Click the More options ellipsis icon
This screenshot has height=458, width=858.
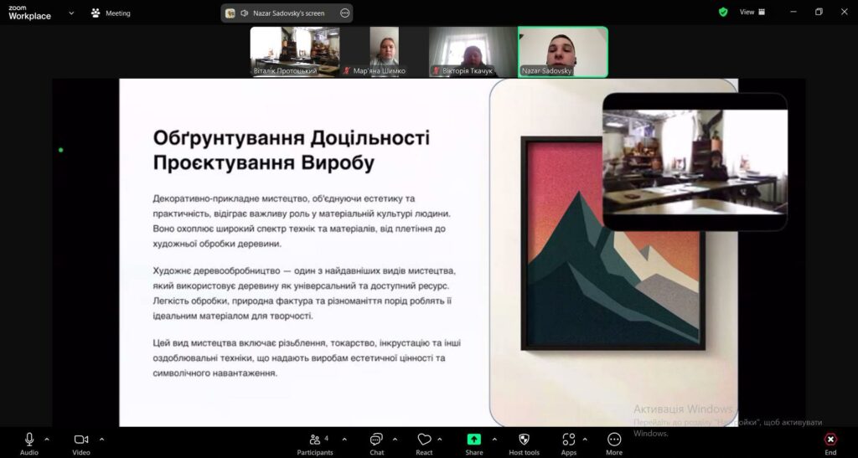614,440
